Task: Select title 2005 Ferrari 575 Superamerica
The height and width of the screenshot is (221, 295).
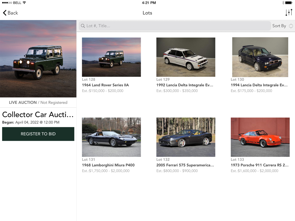Action: pos(185,165)
